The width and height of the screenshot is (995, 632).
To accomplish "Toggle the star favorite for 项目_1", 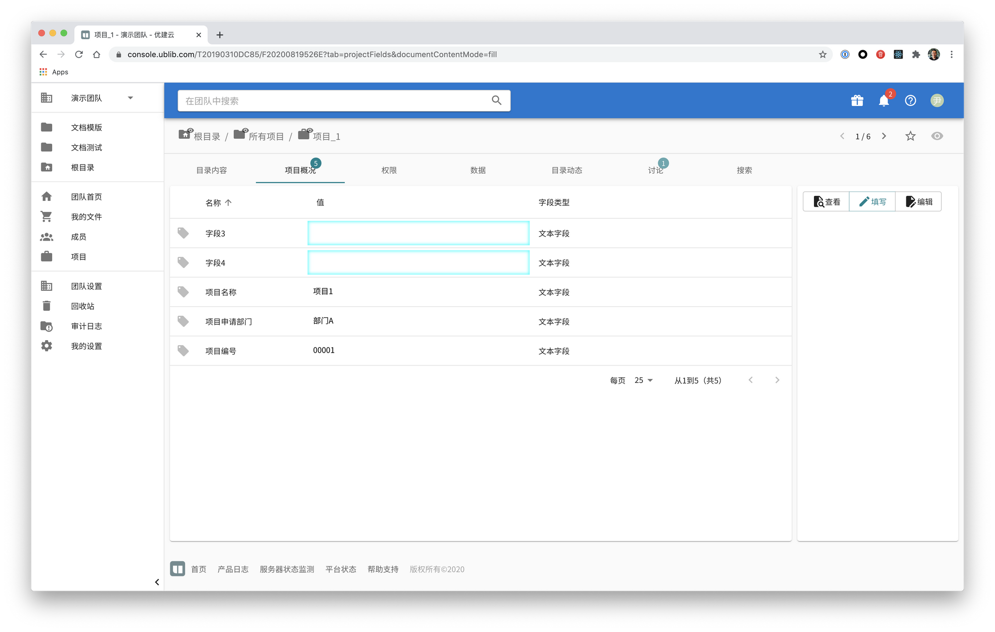I will point(910,136).
